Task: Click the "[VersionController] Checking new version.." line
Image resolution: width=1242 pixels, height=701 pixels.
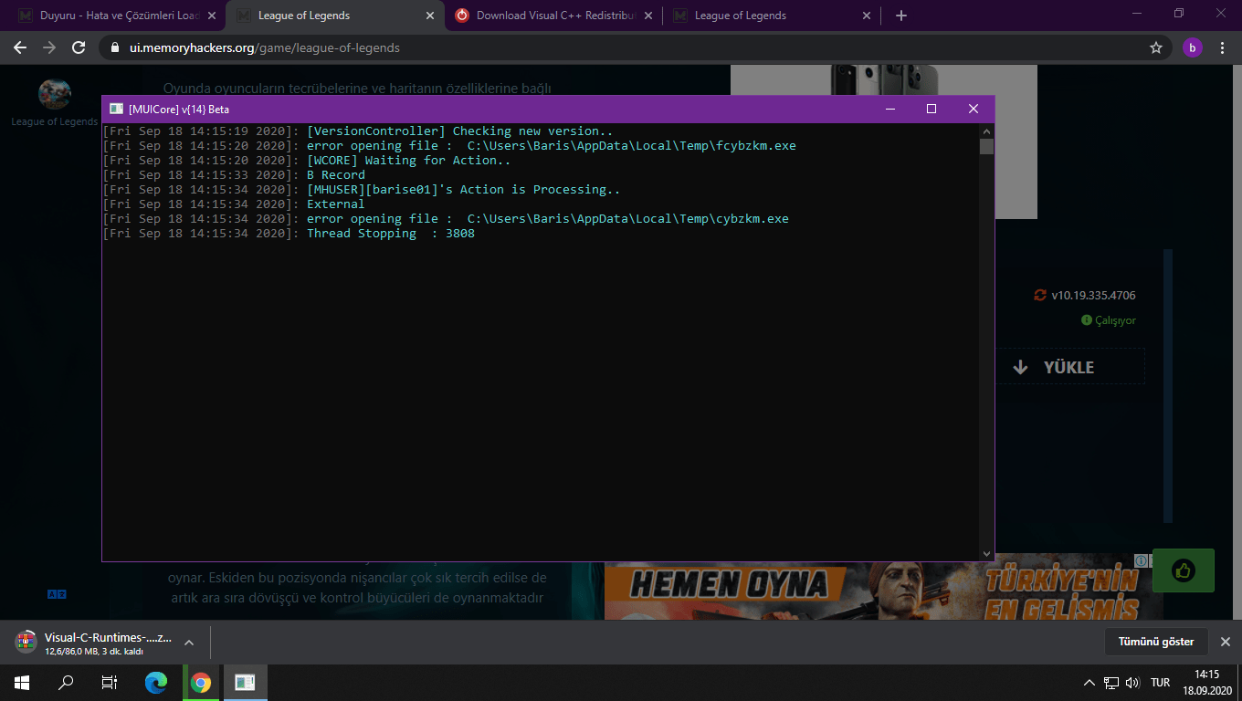Action: tap(460, 131)
